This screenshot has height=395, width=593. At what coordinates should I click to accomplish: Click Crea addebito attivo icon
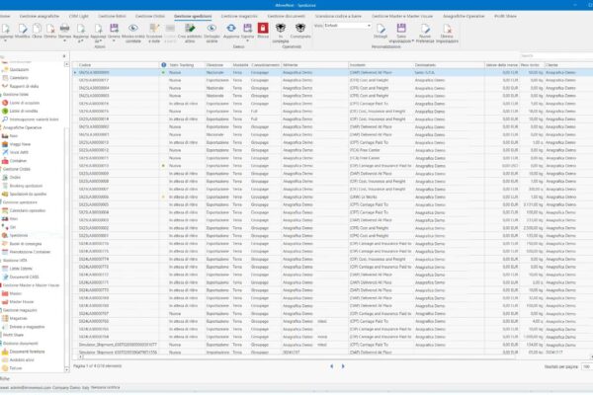pyautogui.click(x=190, y=29)
